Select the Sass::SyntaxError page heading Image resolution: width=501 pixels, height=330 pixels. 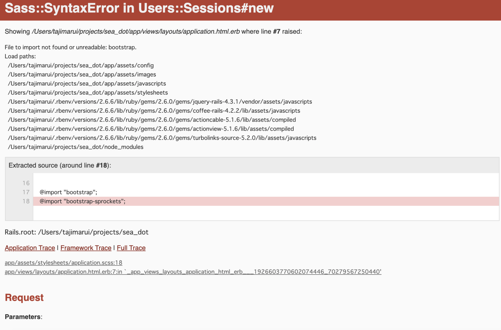[x=139, y=8]
